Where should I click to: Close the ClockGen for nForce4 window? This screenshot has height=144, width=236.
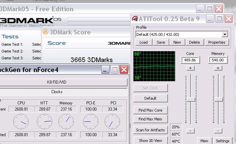pyautogui.click(x=124, y=70)
